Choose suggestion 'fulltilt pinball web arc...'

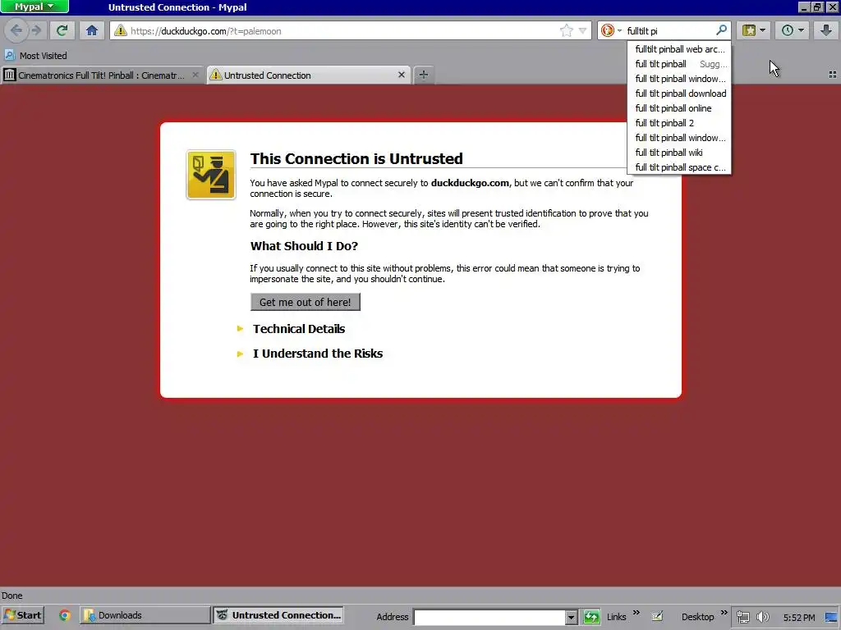coord(679,49)
